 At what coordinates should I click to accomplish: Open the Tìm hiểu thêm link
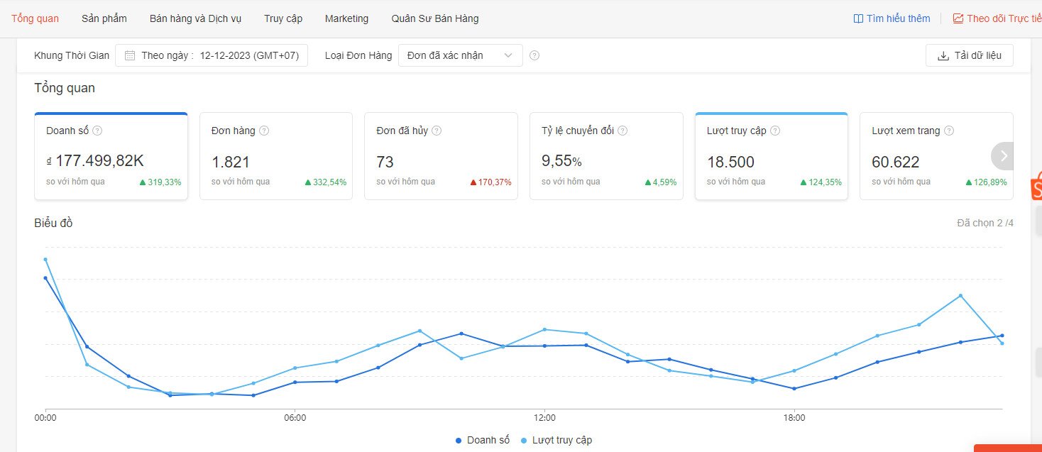[892, 18]
